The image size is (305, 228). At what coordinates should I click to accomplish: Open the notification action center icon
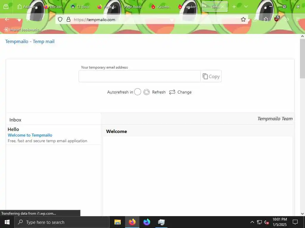(295, 222)
